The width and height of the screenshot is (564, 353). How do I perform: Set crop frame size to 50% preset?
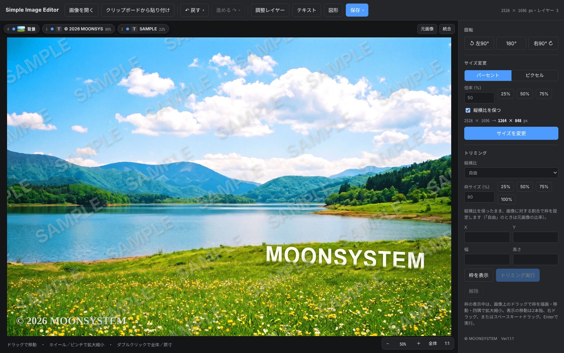525,187
